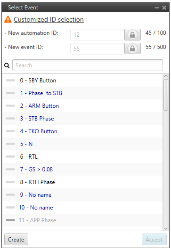Choose the 7 - GS > 0.08 event

(x=82, y=169)
